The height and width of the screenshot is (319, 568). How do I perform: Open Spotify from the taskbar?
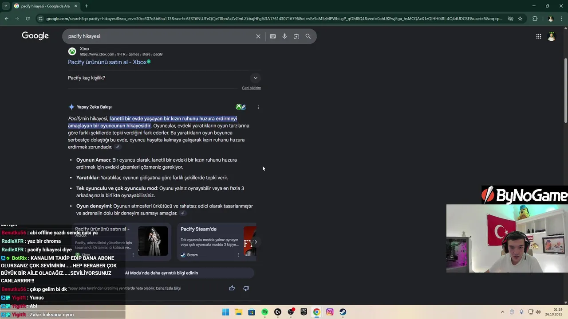[264, 312]
